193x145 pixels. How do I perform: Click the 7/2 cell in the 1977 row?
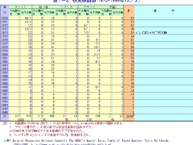coord(98,44)
